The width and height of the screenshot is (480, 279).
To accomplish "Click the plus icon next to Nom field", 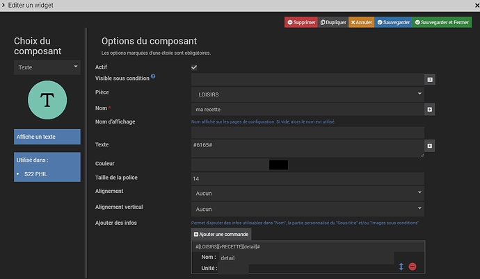I will 429,110.
